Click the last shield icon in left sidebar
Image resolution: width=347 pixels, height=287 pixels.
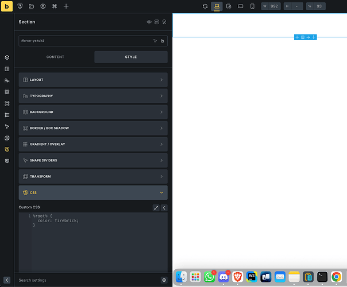pyautogui.click(x=7, y=161)
